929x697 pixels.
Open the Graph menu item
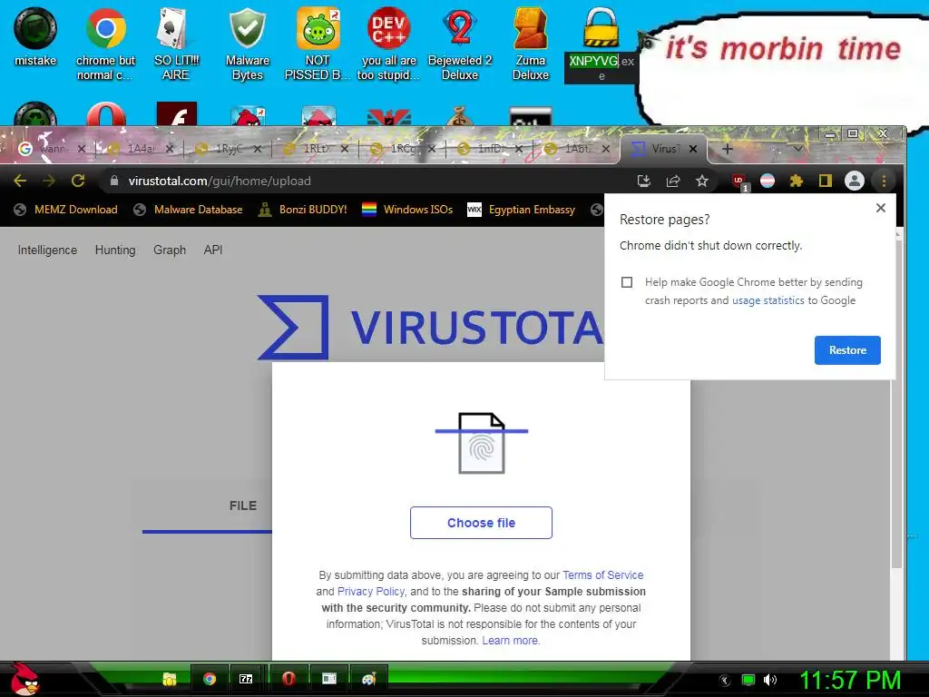pos(170,250)
